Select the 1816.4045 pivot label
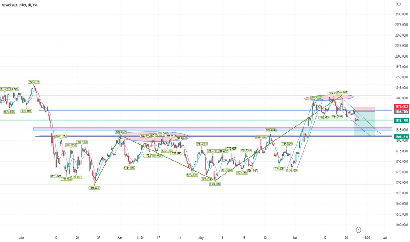Viewport: 410px width, 242px height. coord(271,130)
